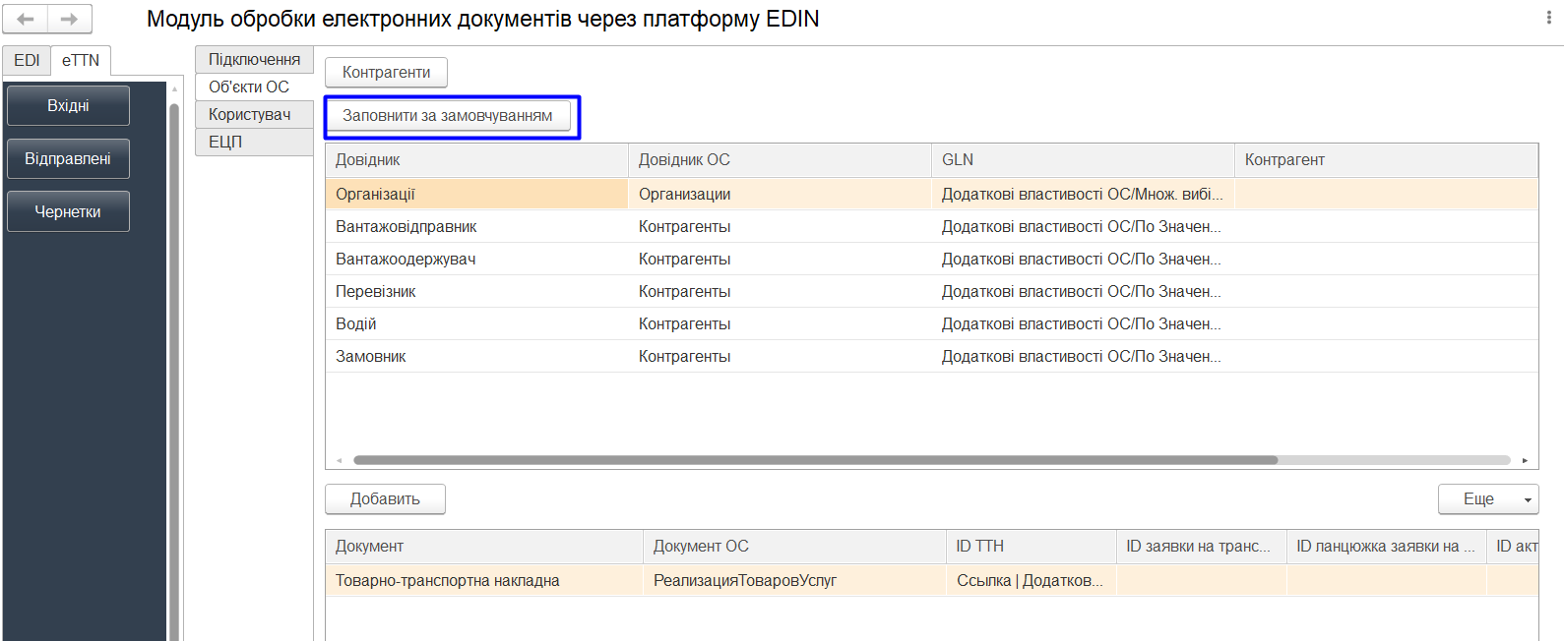Click the empty Контрагент cell for Організації
1564x641 pixels.
pyautogui.click(x=1386, y=194)
